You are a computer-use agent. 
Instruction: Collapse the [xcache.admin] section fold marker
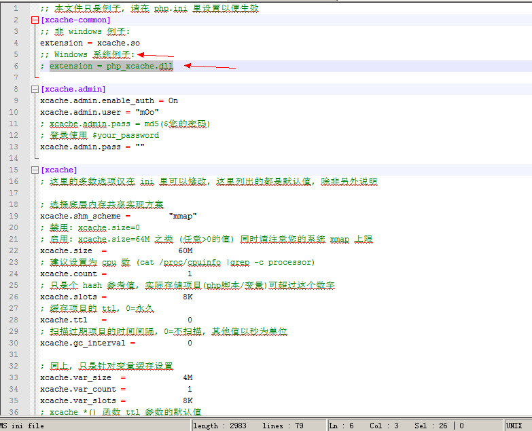pos(35,89)
